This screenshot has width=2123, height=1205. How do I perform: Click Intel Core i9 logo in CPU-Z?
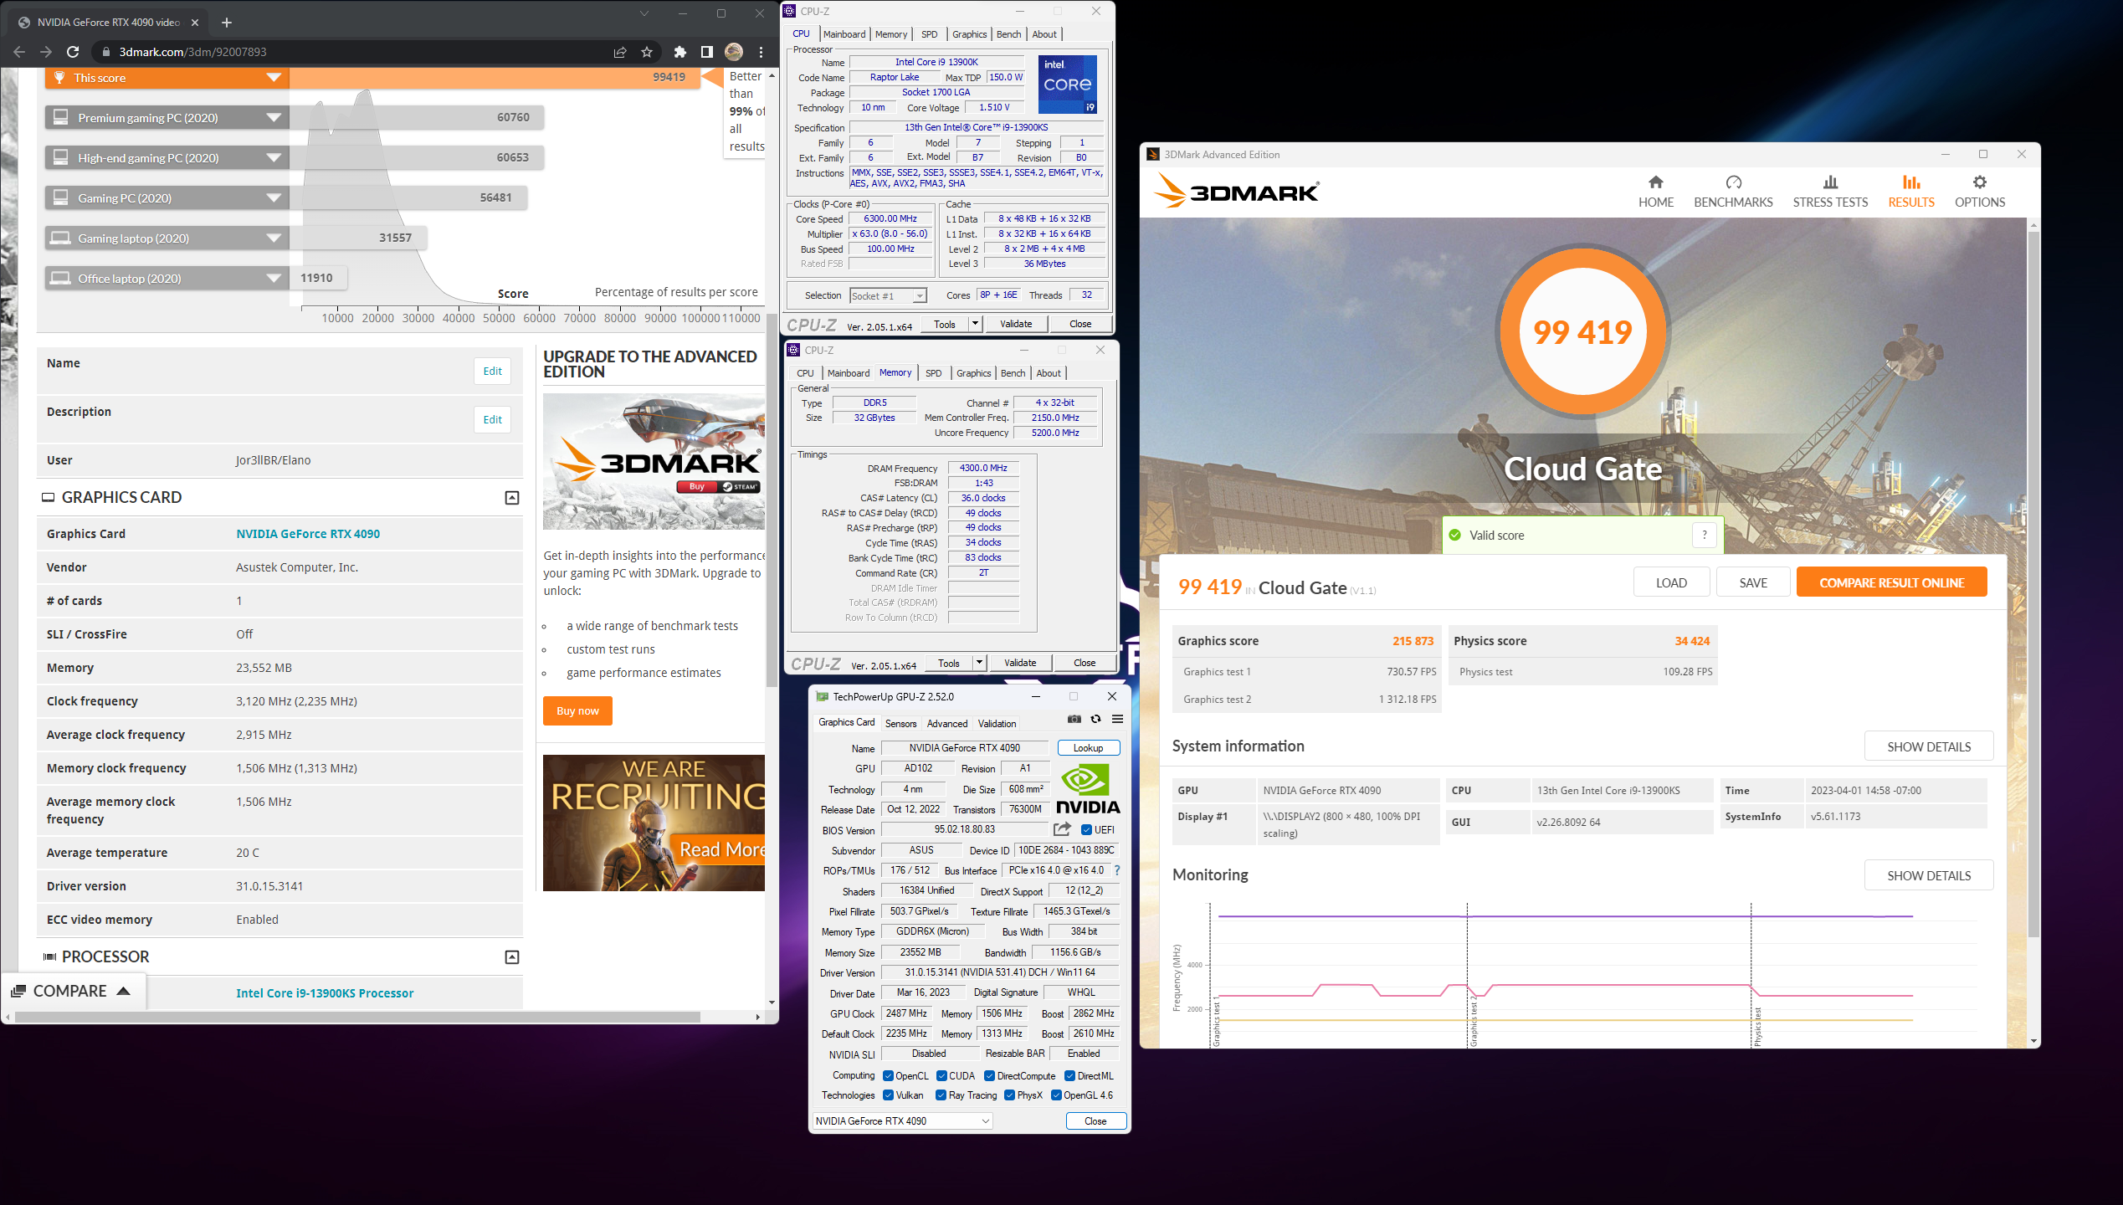(1067, 85)
